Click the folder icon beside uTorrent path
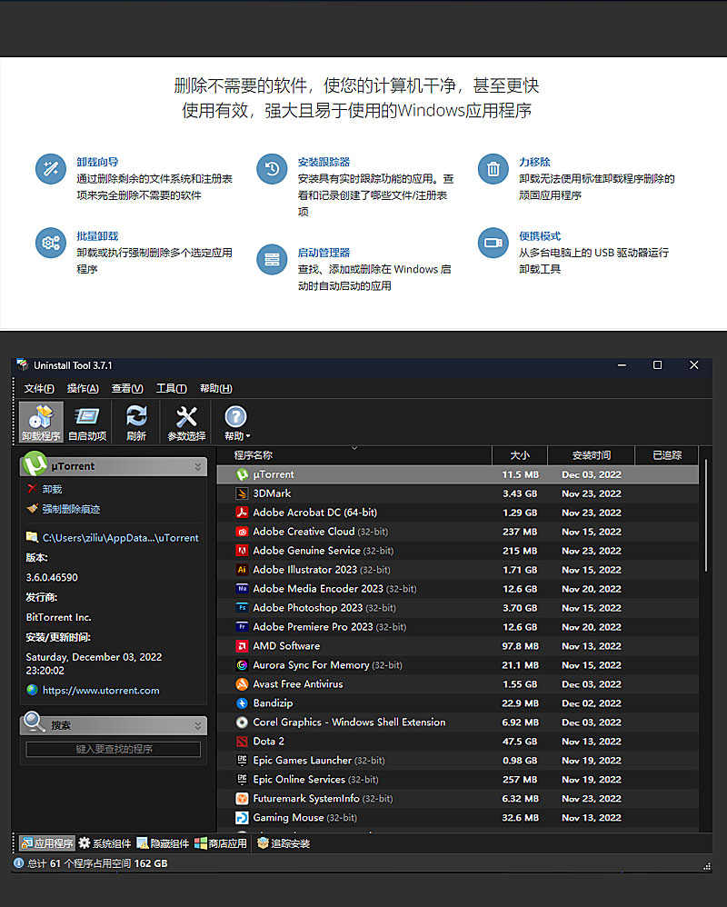The width and height of the screenshot is (727, 907). (32, 537)
